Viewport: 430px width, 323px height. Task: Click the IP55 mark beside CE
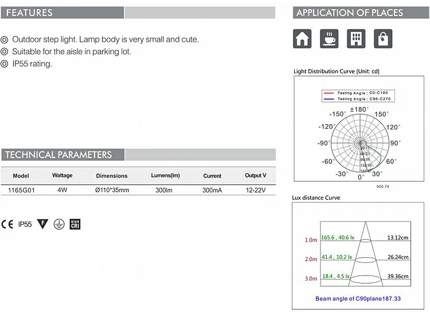(x=25, y=224)
